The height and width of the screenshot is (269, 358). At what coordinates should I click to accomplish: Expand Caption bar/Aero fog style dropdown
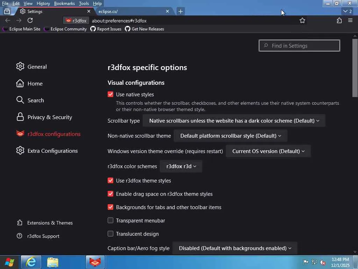(x=235, y=248)
